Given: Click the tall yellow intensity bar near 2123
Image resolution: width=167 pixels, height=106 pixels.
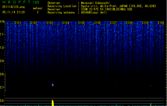Looking at the screenshot, I should point(53,103).
